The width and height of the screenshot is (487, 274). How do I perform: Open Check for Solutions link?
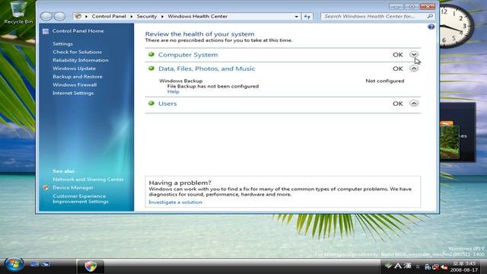77,52
